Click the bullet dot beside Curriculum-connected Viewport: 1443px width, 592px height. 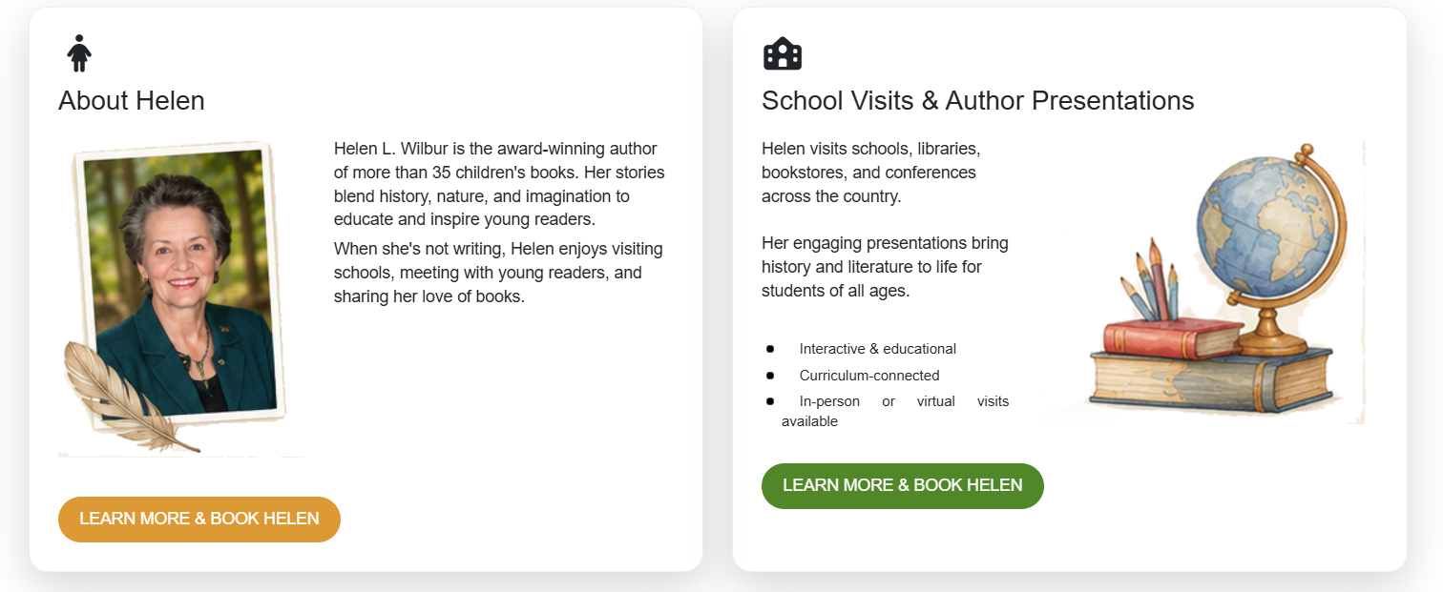770,376
